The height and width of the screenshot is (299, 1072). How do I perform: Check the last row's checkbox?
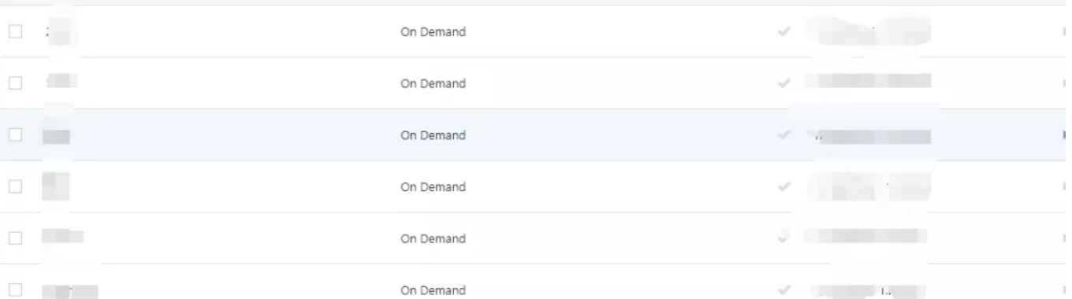click(15, 290)
